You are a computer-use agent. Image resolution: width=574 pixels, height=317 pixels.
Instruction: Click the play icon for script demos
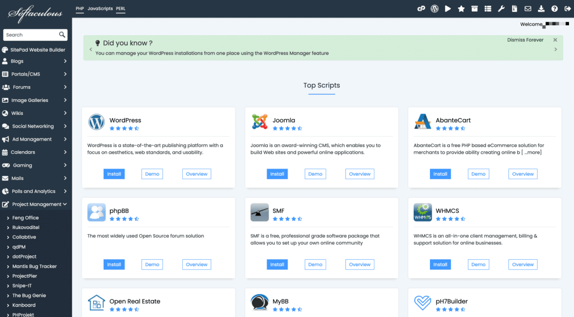pyautogui.click(x=448, y=9)
